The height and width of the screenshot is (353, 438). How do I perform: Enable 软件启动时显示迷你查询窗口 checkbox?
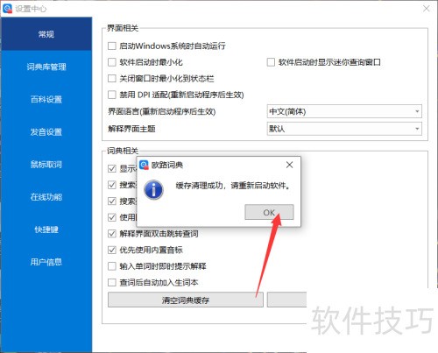pyautogui.click(x=271, y=62)
